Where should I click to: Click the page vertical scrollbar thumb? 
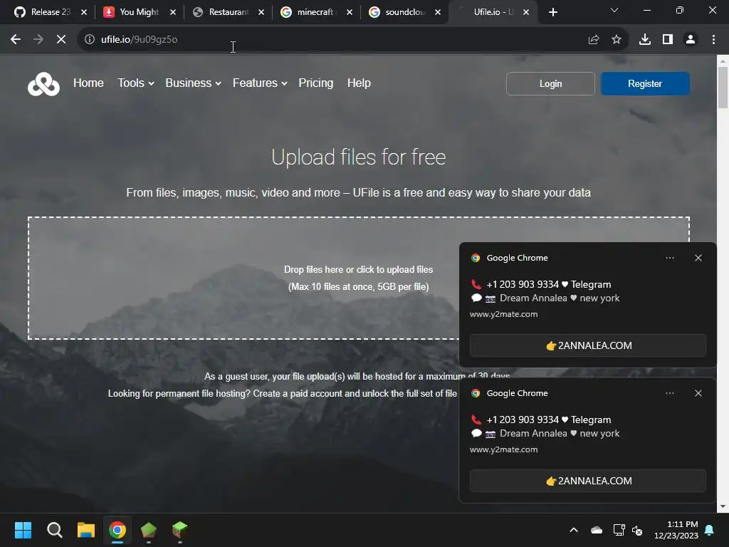[x=723, y=88]
